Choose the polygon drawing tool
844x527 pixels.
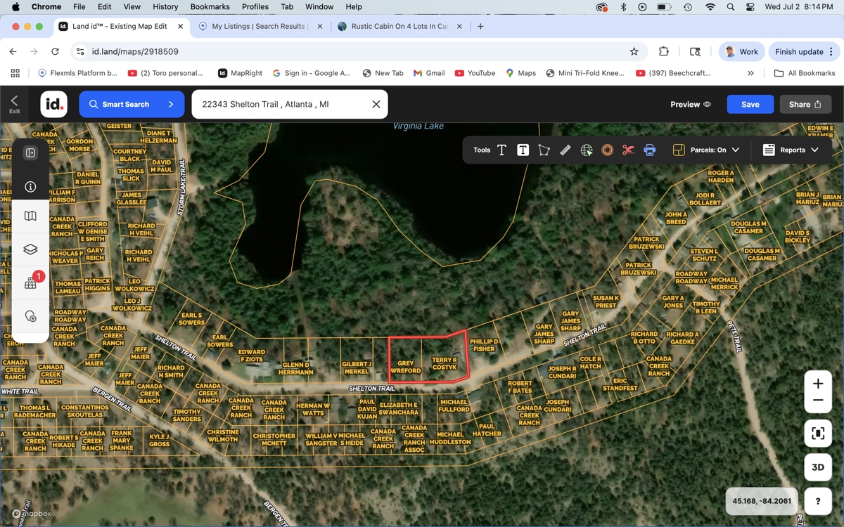click(544, 150)
